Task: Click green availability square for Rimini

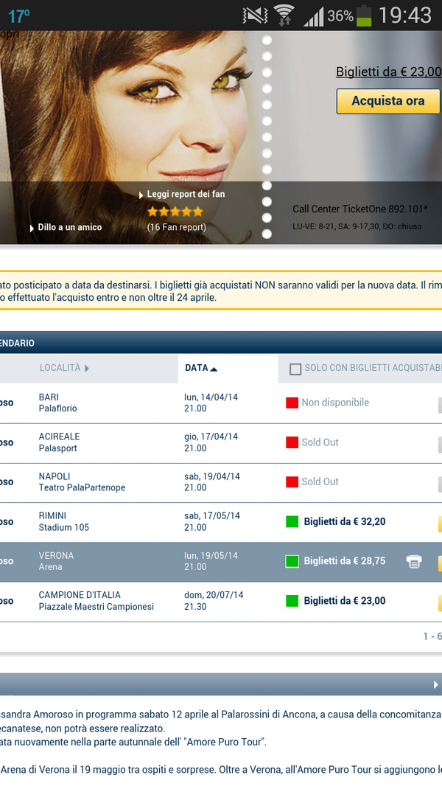Action: point(292,521)
